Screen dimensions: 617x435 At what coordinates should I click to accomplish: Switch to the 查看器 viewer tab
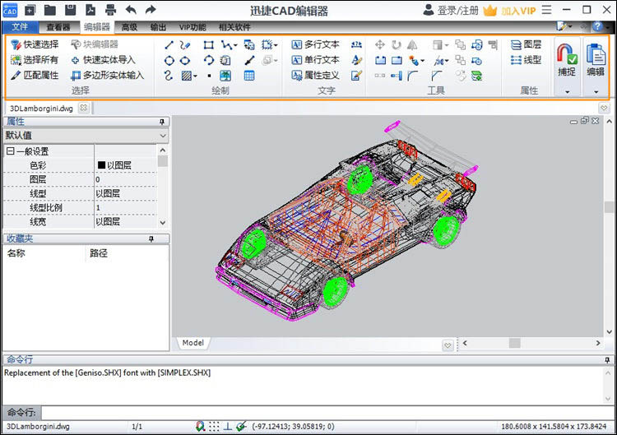tap(58, 27)
